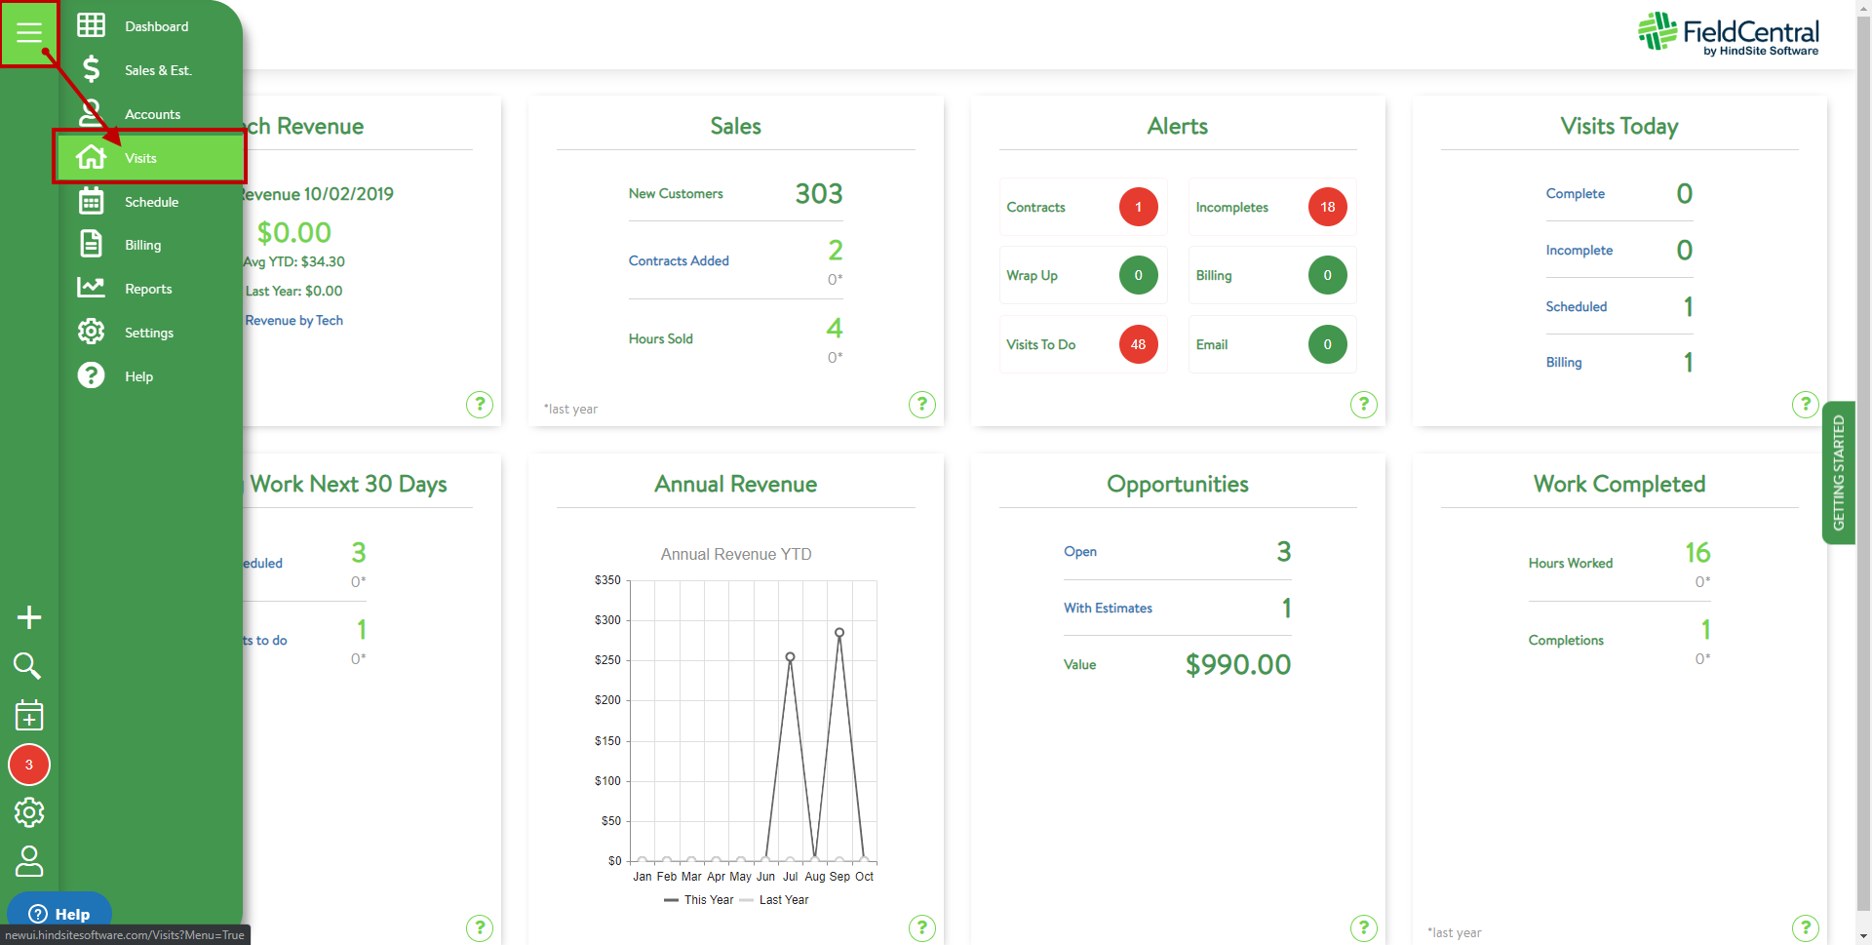The image size is (1872, 945).
Task: Click the FieldCentral logo
Action: pos(1728,34)
